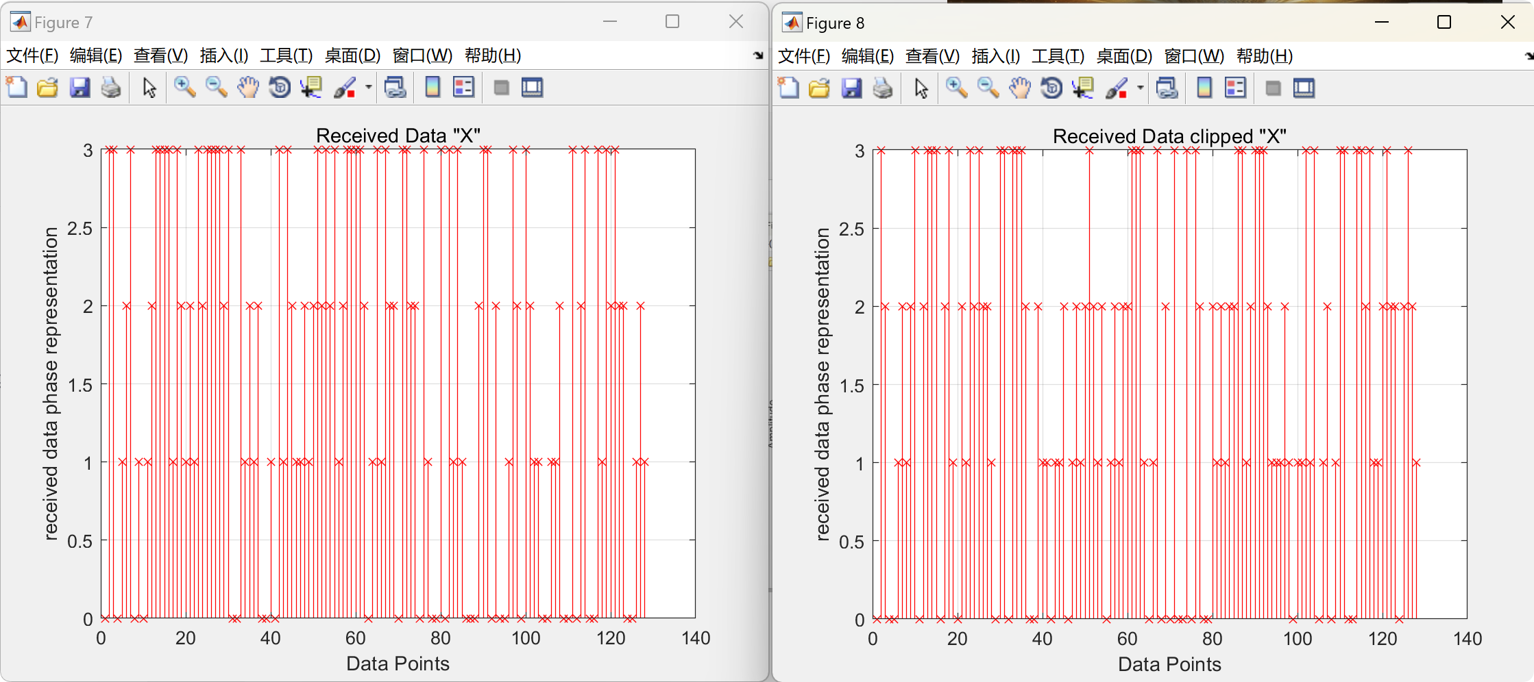
Task: Open 工具(T) menu in Figure 8
Action: (x=1058, y=56)
